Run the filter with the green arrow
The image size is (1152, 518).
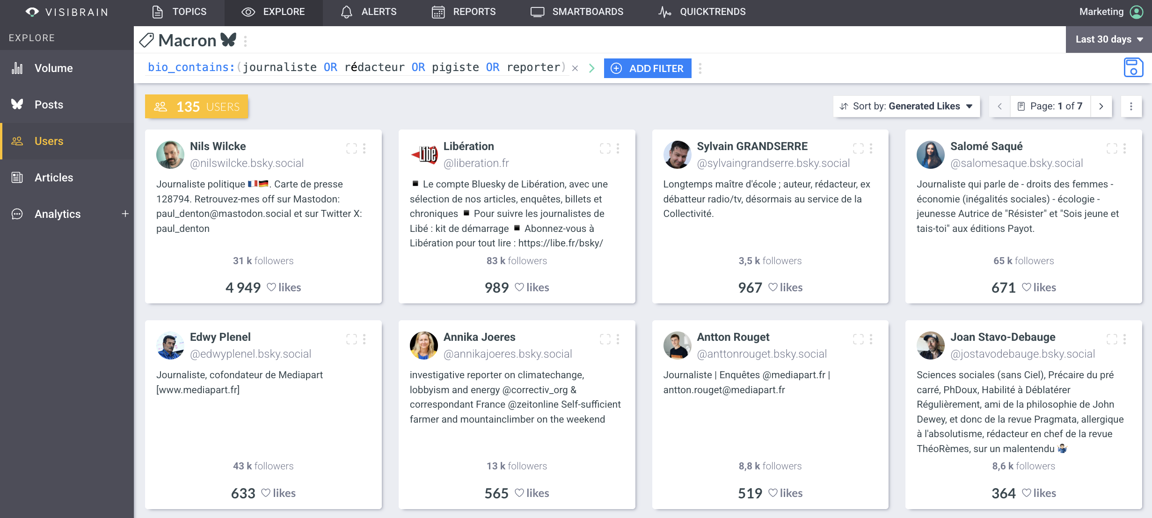(592, 68)
